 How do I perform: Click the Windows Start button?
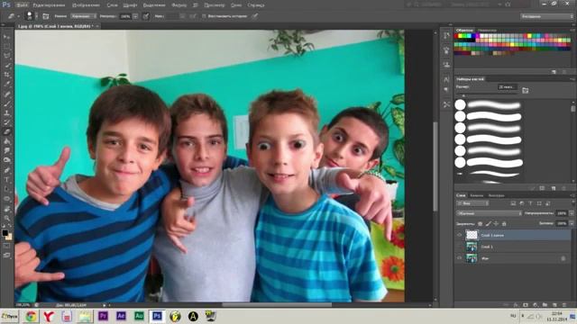(x=10, y=316)
